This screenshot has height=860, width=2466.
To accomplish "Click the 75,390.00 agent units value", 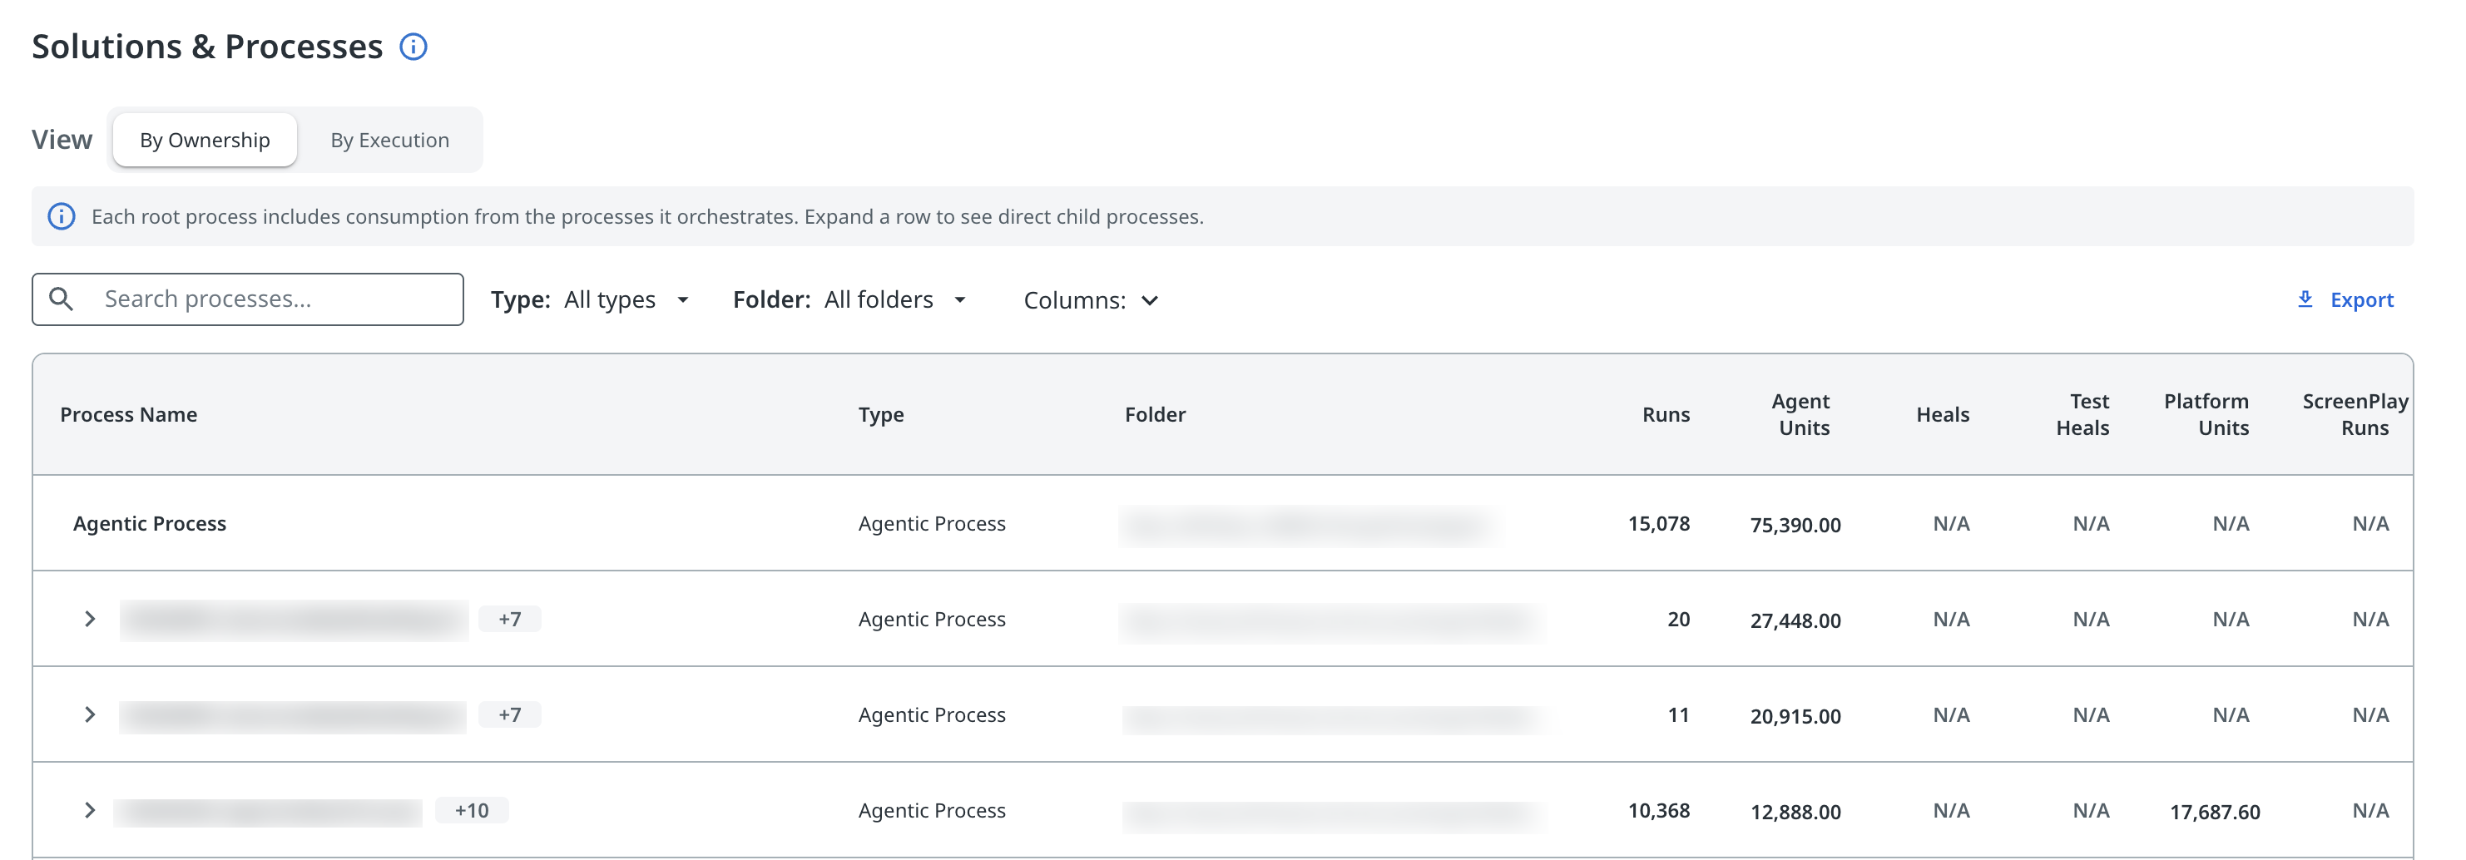I will click(1796, 525).
